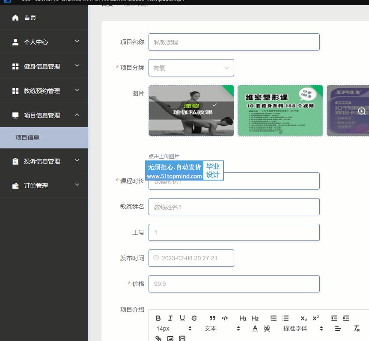This screenshot has height=341, width=369.
Task: Toggle strikethrough formatting in editor
Action: coord(194,318)
